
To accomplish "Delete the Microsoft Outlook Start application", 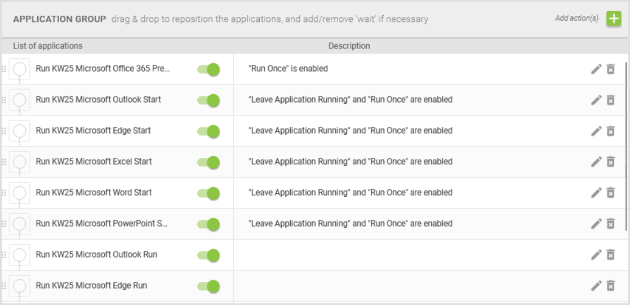I will point(610,100).
